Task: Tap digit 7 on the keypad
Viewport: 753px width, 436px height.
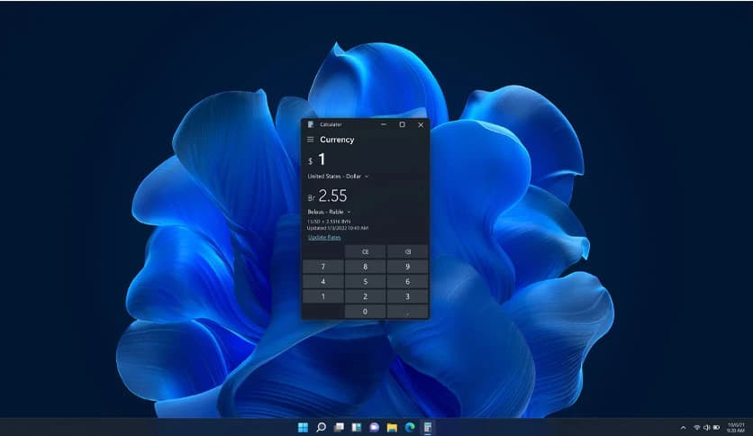Action: tap(322, 267)
